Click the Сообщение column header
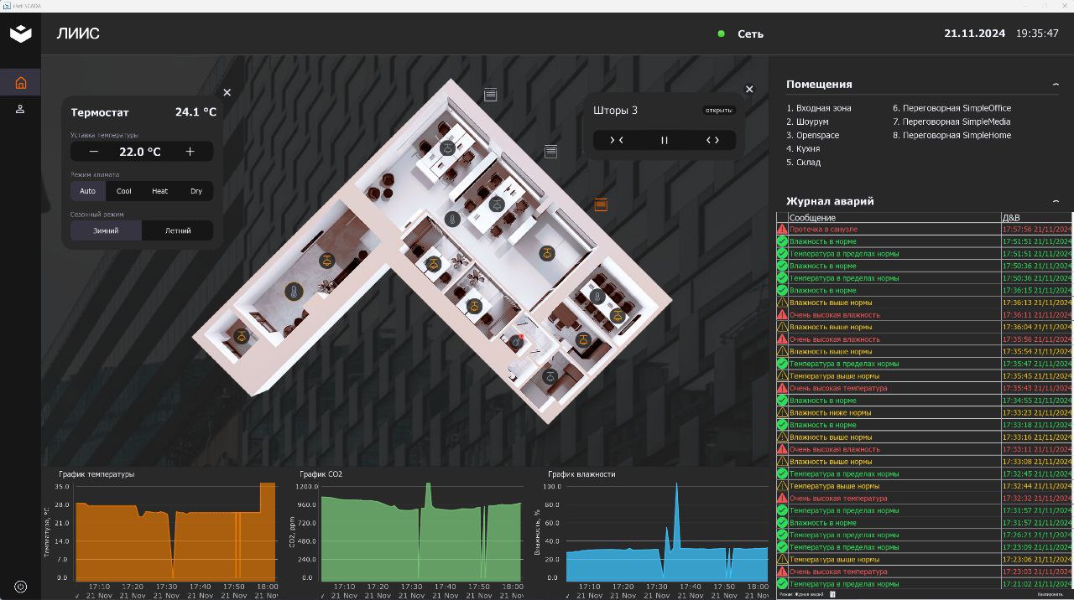The height and width of the screenshot is (600, 1074). tap(812, 218)
